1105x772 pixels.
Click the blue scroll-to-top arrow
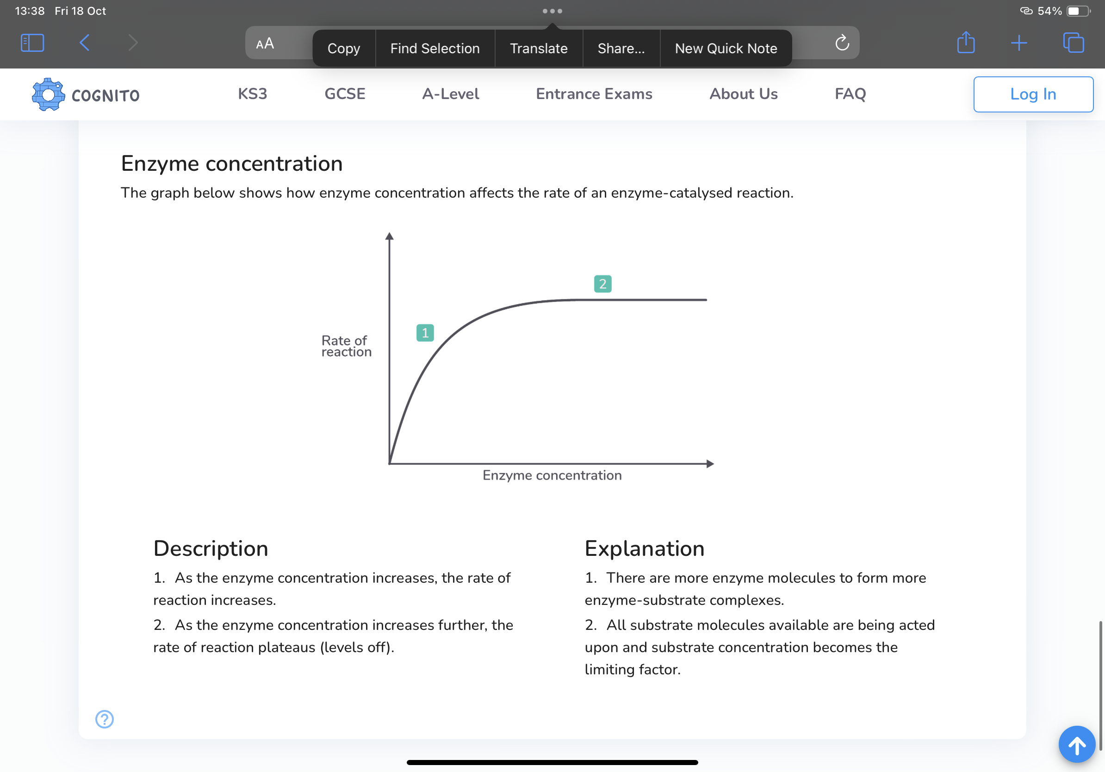click(x=1077, y=744)
